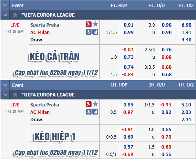Click the red live-stream icon in full-time Sparta Praha row

(89, 24)
